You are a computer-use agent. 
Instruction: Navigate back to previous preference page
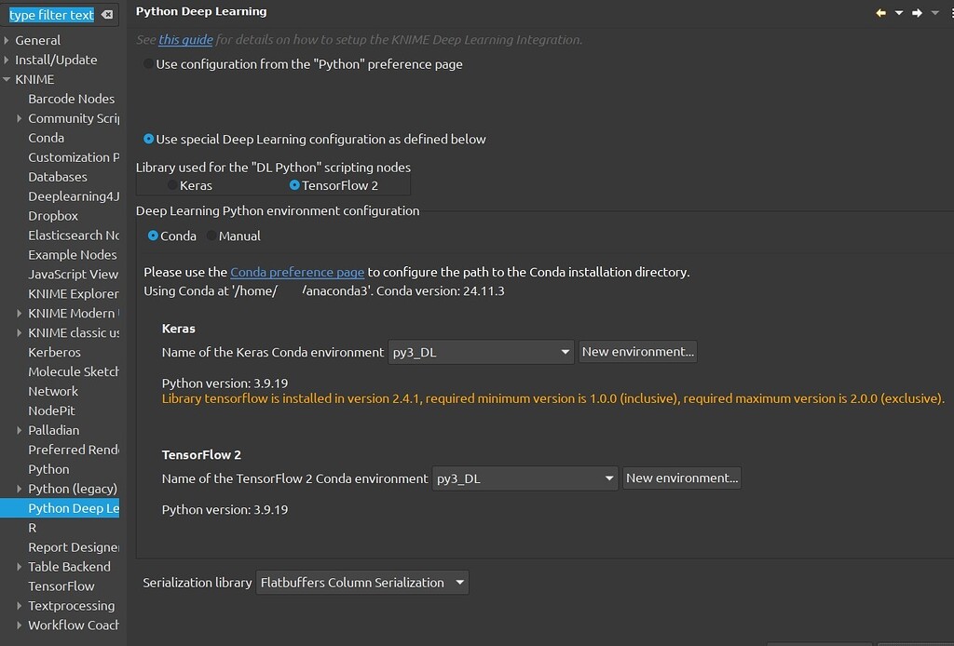[x=882, y=12]
